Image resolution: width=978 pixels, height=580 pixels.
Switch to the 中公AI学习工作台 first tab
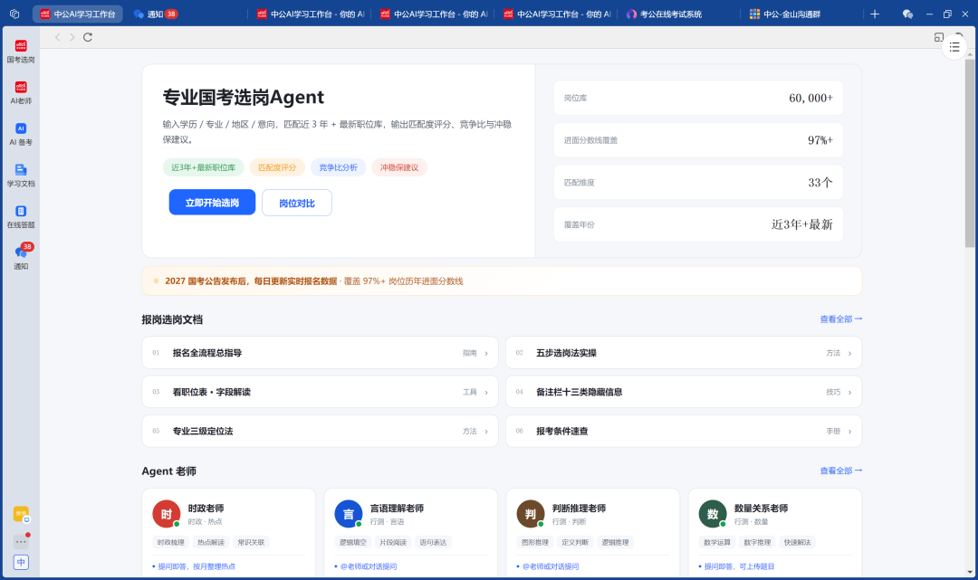tap(78, 14)
